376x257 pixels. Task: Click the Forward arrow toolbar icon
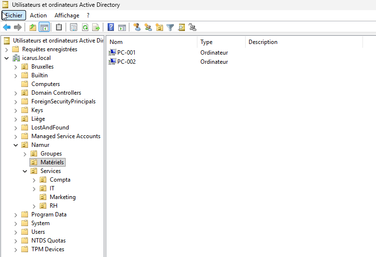pyautogui.click(x=18, y=28)
